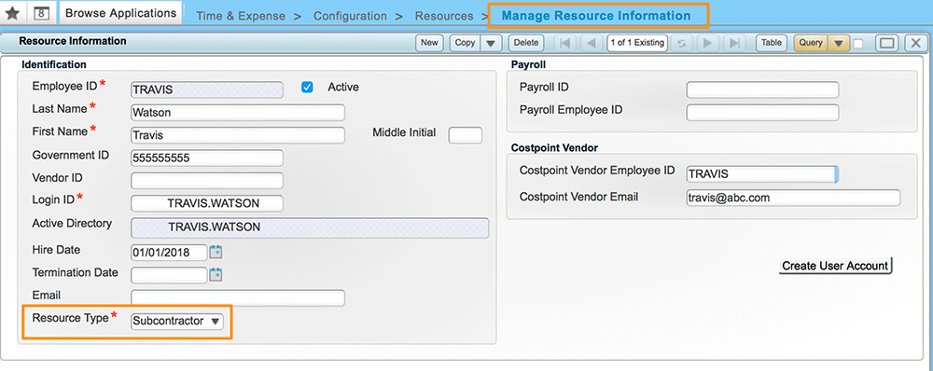The height and width of the screenshot is (371, 933).
Task: Click the Resource Information panel title
Action: [x=73, y=41]
